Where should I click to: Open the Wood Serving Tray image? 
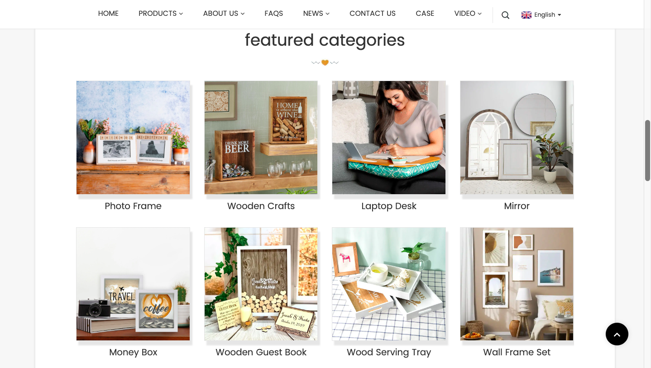click(389, 284)
